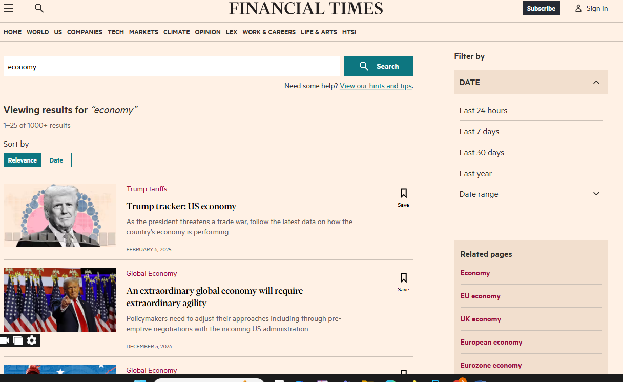Collapse the DATE filter section
623x382 pixels.
point(596,83)
